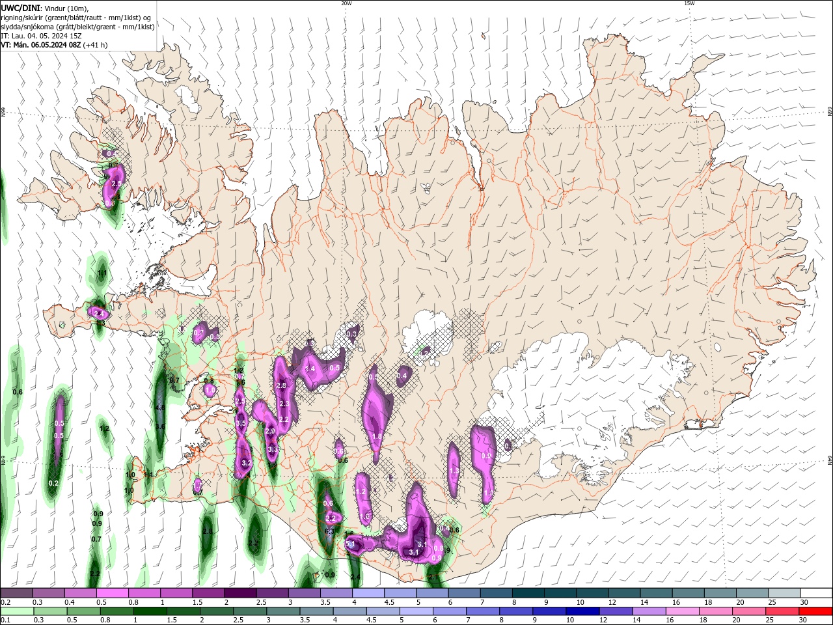Screen dimensions: 833x625
Task: Click the crimson 25 rain legend swatch
Action: point(783,611)
